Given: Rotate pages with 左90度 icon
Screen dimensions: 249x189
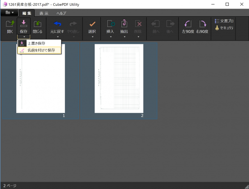Looking at the screenshot, I should pyautogui.click(x=188, y=24).
